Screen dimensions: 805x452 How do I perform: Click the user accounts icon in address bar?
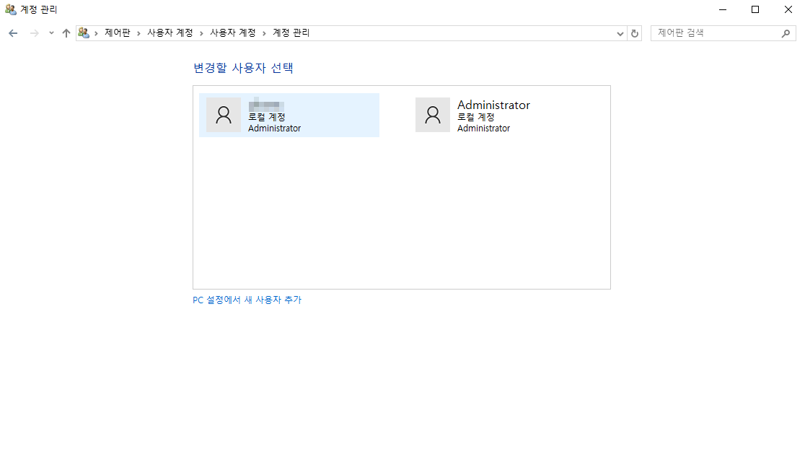[84, 33]
